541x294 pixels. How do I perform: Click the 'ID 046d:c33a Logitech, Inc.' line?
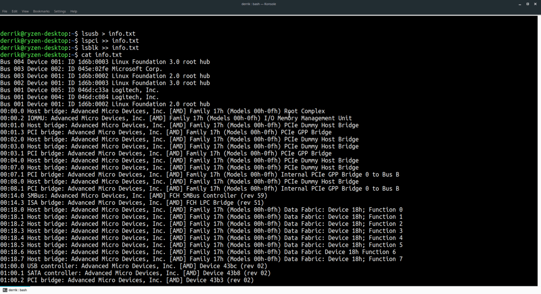click(x=79, y=90)
